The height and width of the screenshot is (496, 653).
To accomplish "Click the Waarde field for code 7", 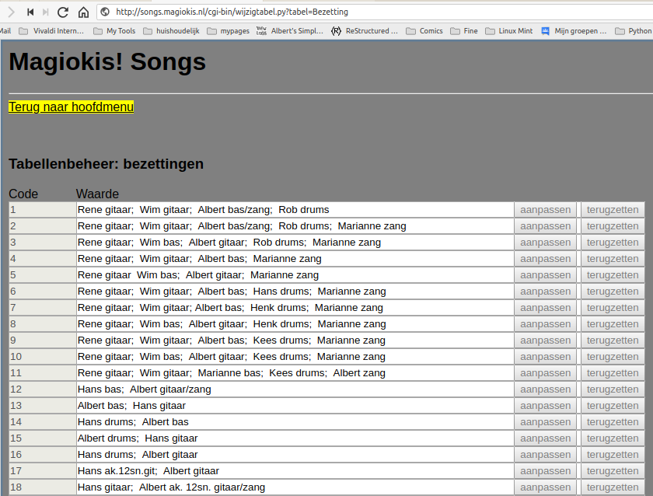I will point(295,308).
